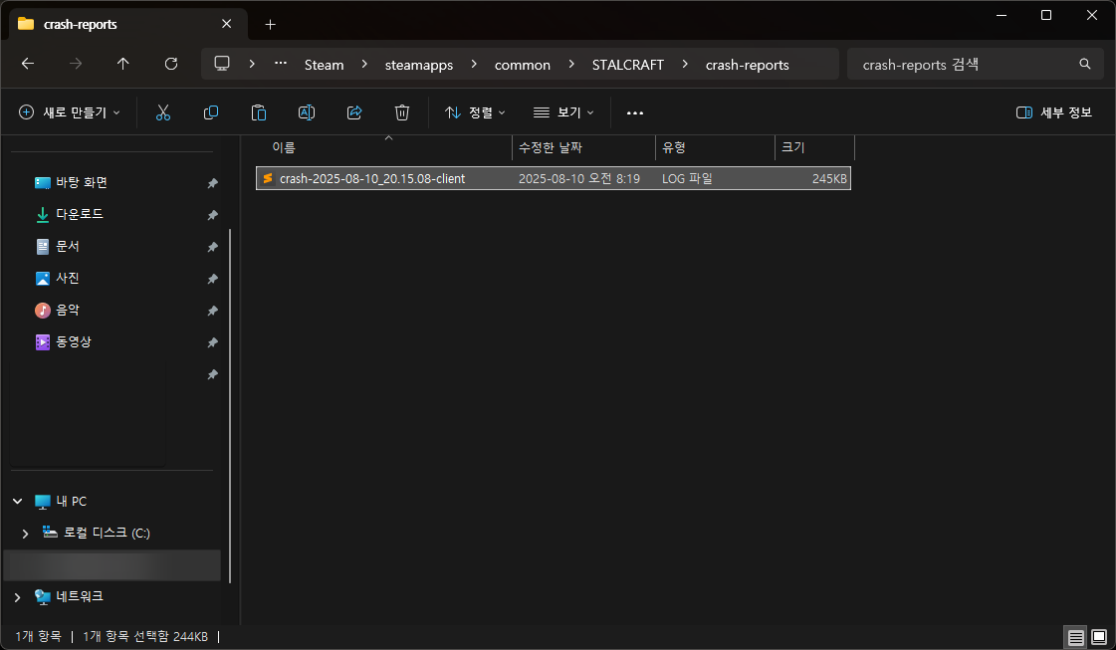
Task: Open a new tab with plus button
Action: (270, 24)
